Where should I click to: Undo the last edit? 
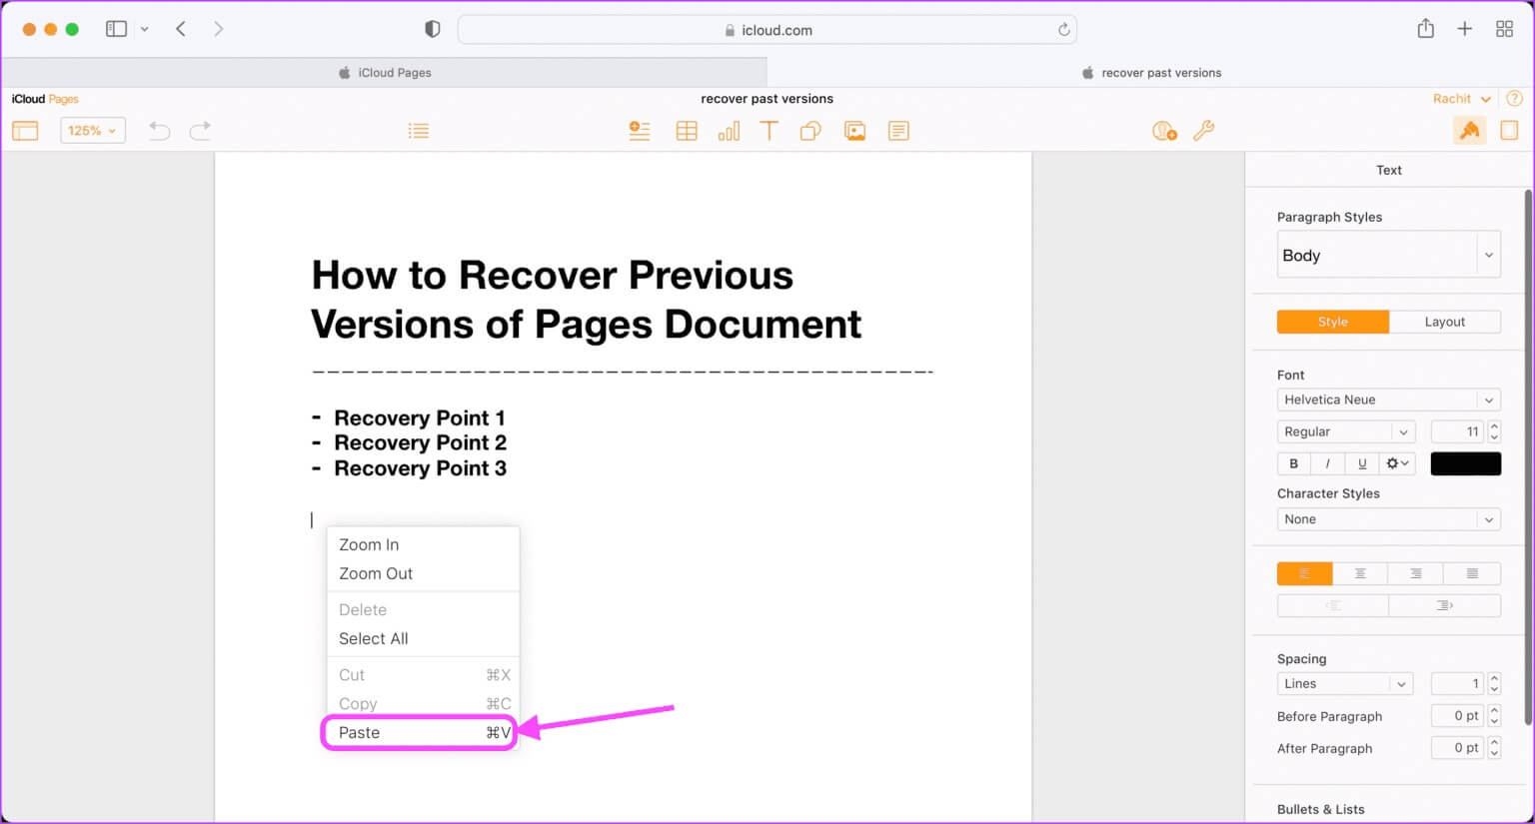coord(159,131)
